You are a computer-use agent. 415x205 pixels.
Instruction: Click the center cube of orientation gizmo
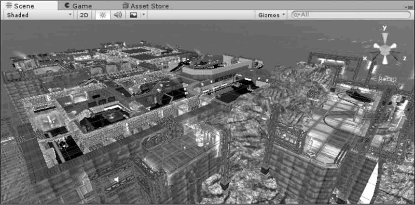385,49
